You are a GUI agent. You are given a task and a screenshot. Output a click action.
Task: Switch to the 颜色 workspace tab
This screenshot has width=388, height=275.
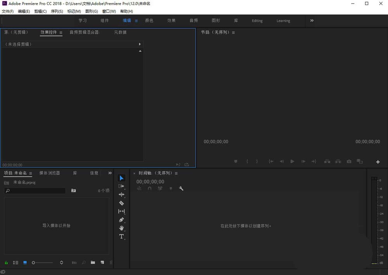[x=149, y=21]
